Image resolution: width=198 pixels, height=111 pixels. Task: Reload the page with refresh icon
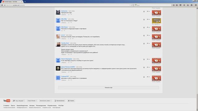tap(132, 5)
